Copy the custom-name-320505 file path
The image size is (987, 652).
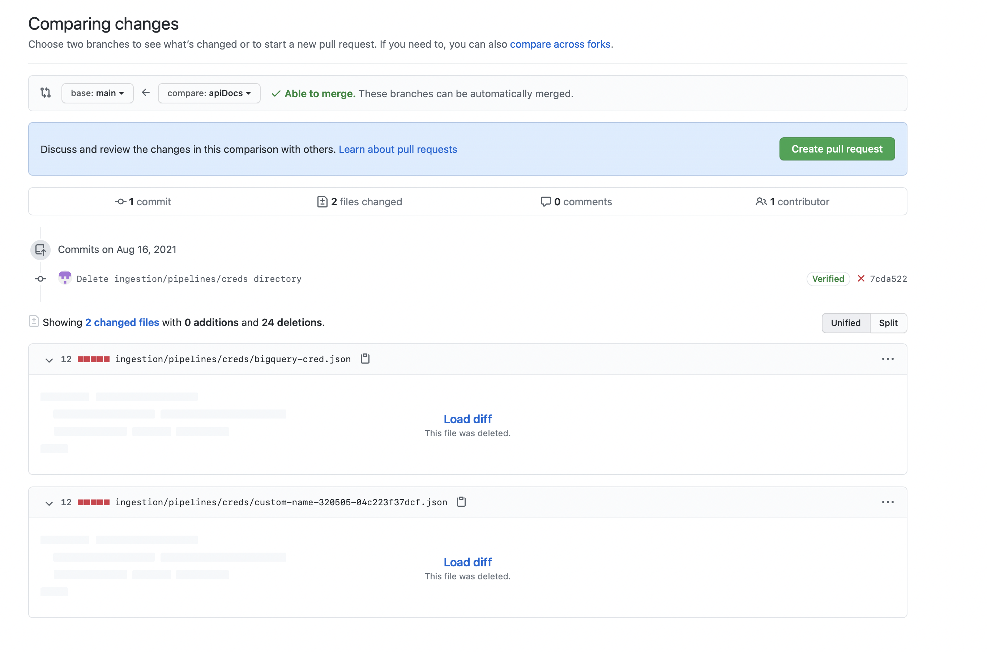point(461,502)
